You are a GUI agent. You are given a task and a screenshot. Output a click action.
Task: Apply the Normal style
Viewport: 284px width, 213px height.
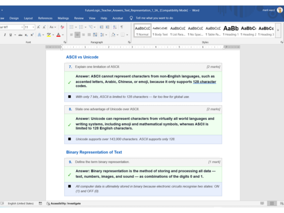143,30
